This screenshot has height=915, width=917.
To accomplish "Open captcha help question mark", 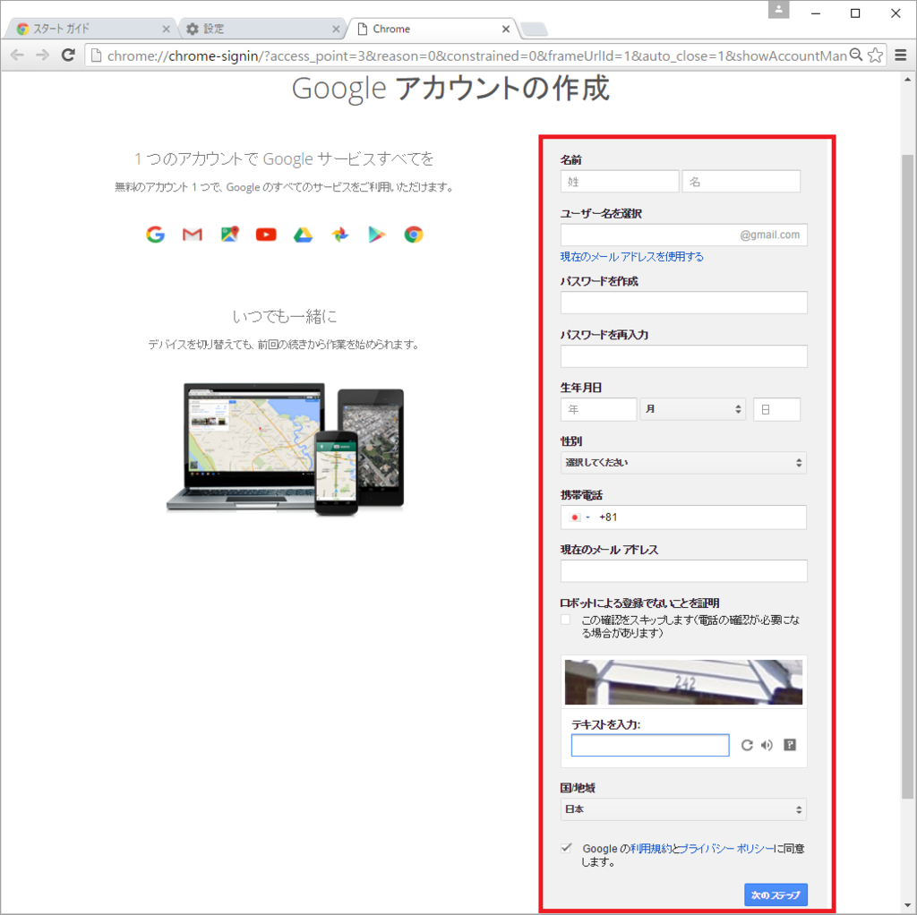I will (x=790, y=744).
